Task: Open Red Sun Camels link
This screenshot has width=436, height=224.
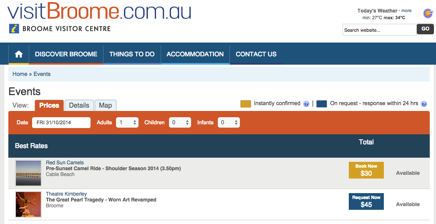Action: pos(65,163)
